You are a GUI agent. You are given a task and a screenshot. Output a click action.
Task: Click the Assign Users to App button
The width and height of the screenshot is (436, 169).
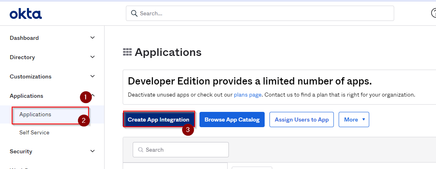[301, 120]
